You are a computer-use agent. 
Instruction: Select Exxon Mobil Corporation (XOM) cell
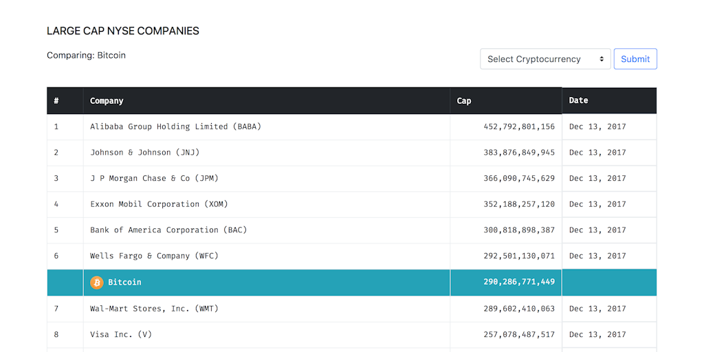coord(267,204)
